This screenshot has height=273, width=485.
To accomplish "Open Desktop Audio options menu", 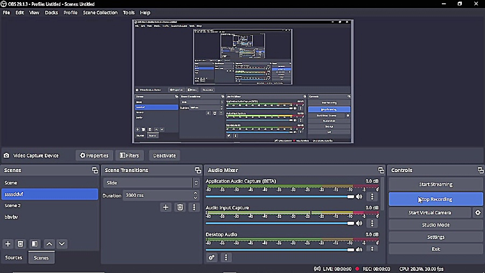I will (372, 249).
